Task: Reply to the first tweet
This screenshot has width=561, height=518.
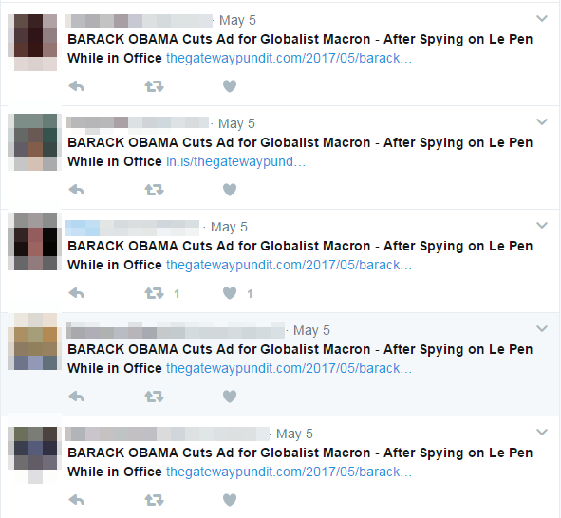Action: click(x=77, y=86)
